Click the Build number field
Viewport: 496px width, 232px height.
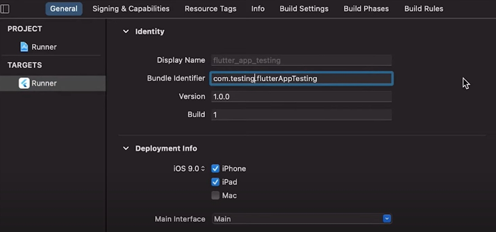[x=301, y=114]
